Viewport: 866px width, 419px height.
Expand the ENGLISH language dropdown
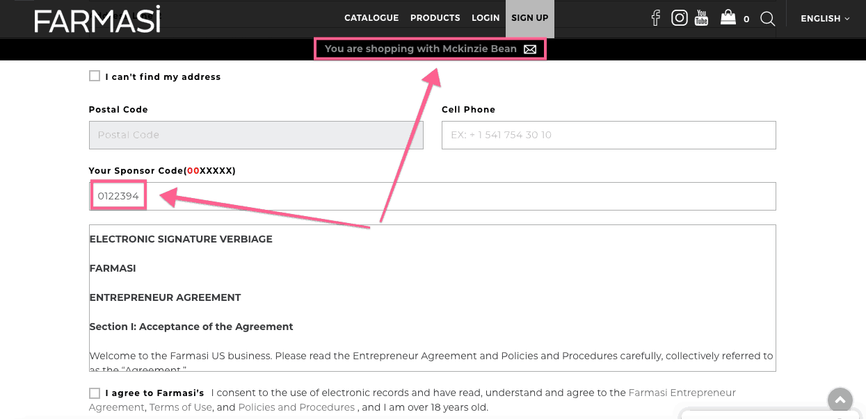coord(825,19)
